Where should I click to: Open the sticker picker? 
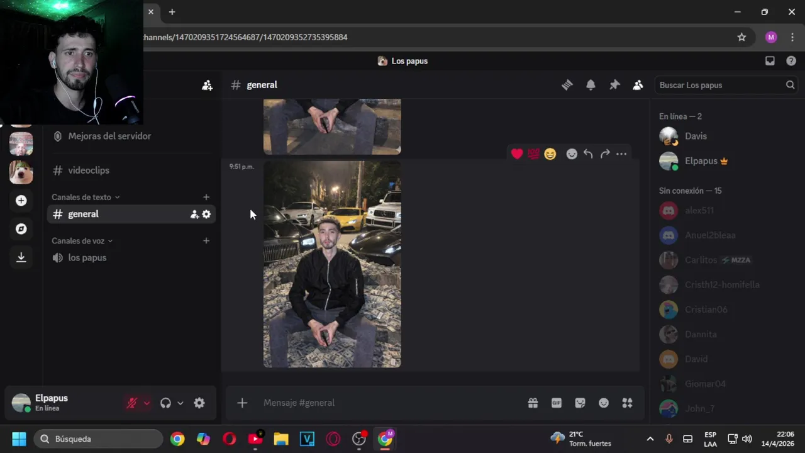pyautogui.click(x=580, y=403)
